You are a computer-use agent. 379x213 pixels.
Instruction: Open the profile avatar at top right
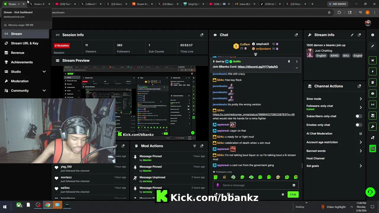368,23
